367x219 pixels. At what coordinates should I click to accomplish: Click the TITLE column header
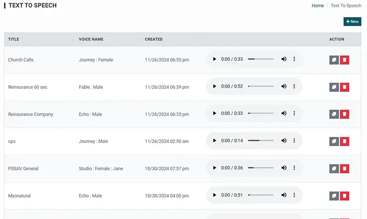pos(14,39)
